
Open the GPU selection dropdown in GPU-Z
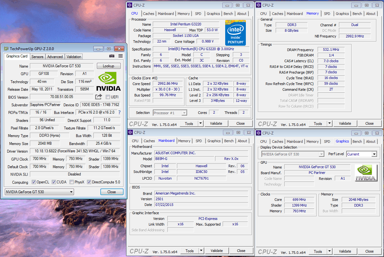tap(39, 192)
